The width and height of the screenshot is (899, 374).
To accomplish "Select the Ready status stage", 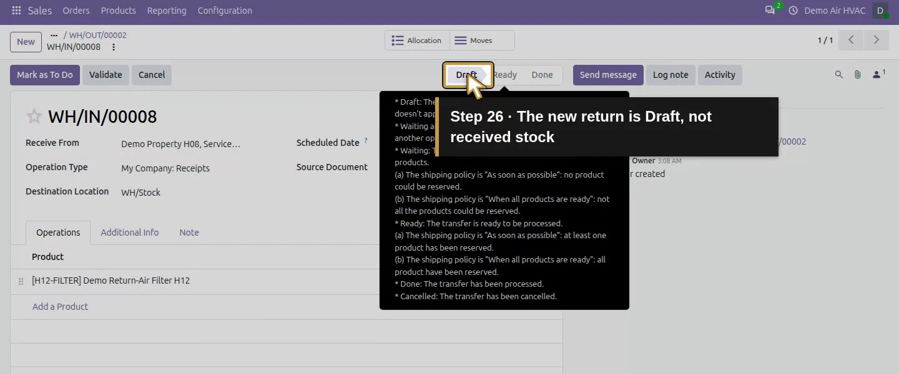I will click(x=504, y=75).
